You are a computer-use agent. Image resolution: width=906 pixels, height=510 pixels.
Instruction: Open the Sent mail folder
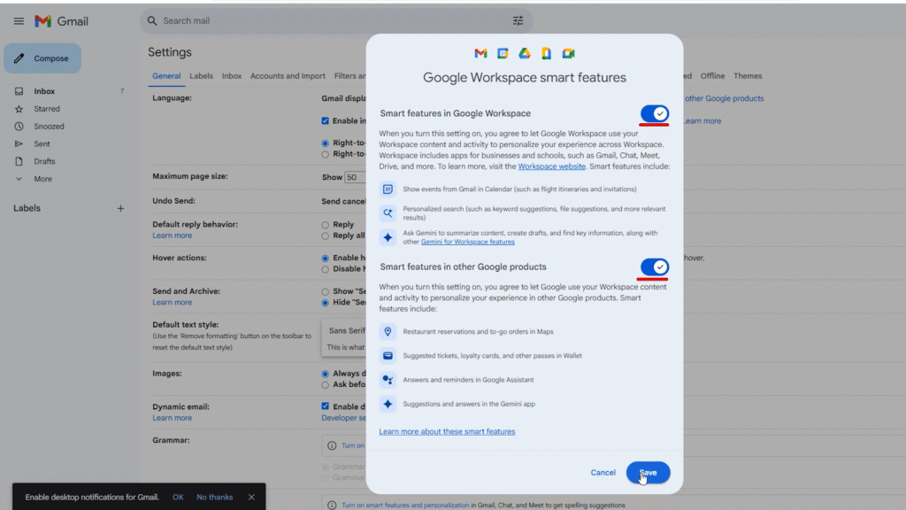42,143
